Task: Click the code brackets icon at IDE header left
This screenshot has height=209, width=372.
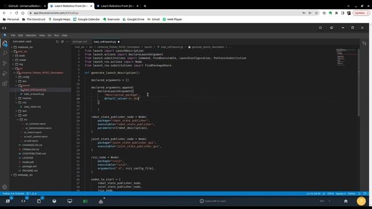Action: click(4, 28)
